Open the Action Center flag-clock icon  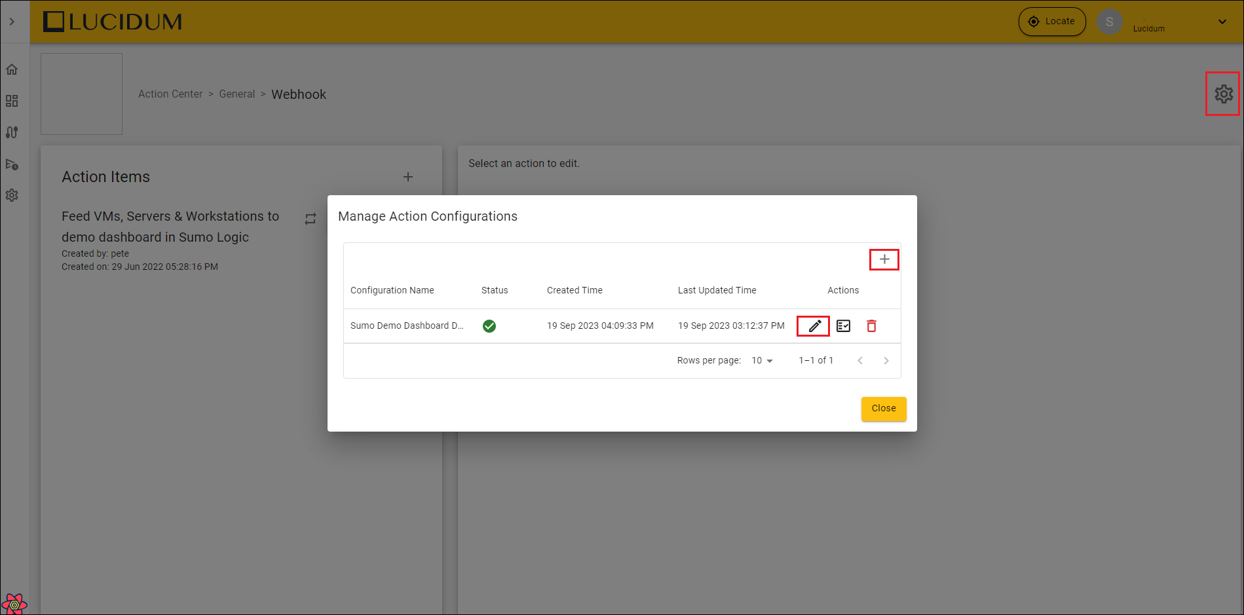[12, 164]
